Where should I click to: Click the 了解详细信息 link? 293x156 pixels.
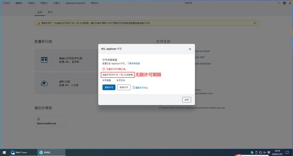pyautogui.click(x=134, y=63)
